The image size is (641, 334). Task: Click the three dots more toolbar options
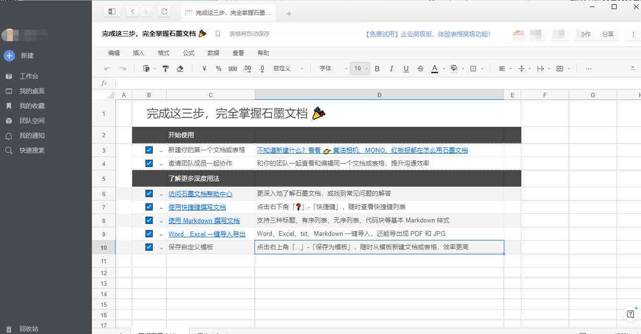589,68
